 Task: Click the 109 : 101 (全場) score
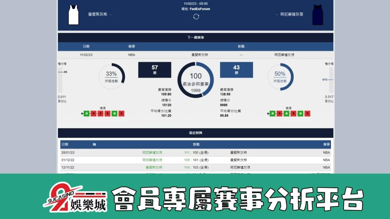pos(196,160)
